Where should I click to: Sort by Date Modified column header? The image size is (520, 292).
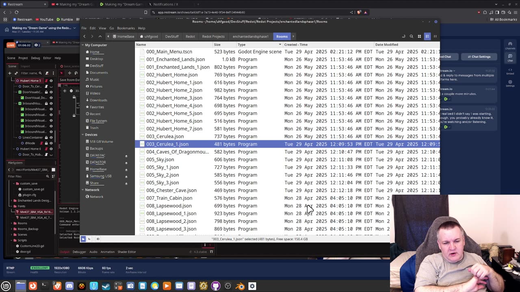407,45
